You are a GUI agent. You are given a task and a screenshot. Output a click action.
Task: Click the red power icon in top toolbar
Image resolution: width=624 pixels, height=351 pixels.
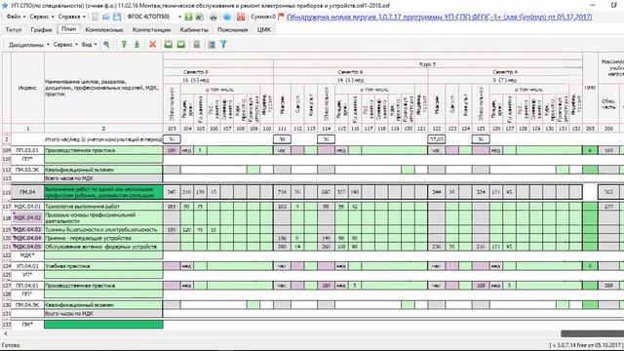tap(241, 17)
